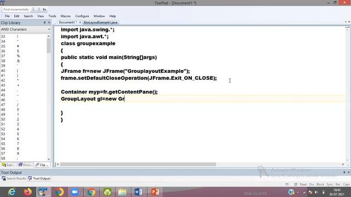
Task: Click the Ovr indicator in status bar
Action: [312, 184]
